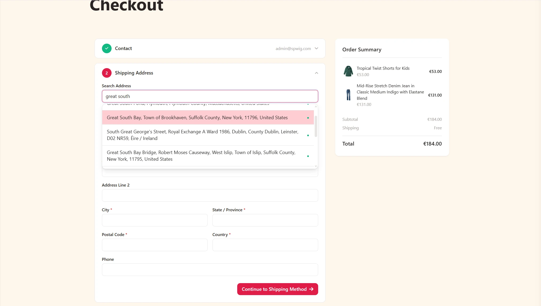Click the Shipping Address heading
Image resolution: width=541 pixels, height=306 pixels.
coord(134,73)
